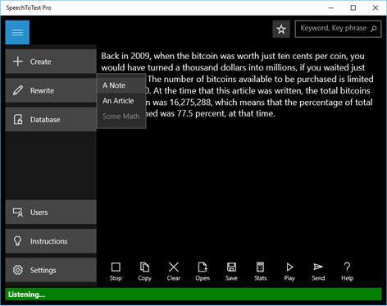Open Settings gear item

tap(51, 270)
